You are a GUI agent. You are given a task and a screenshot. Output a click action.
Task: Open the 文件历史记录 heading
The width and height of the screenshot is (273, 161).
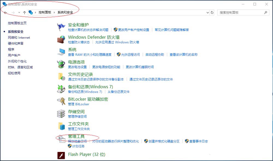[81, 74]
